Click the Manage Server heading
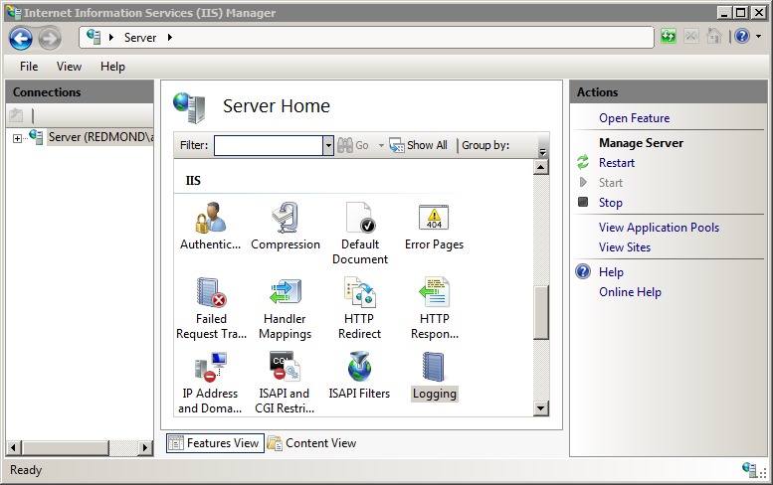Image resolution: width=773 pixels, height=485 pixels. (x=641, y=143)
